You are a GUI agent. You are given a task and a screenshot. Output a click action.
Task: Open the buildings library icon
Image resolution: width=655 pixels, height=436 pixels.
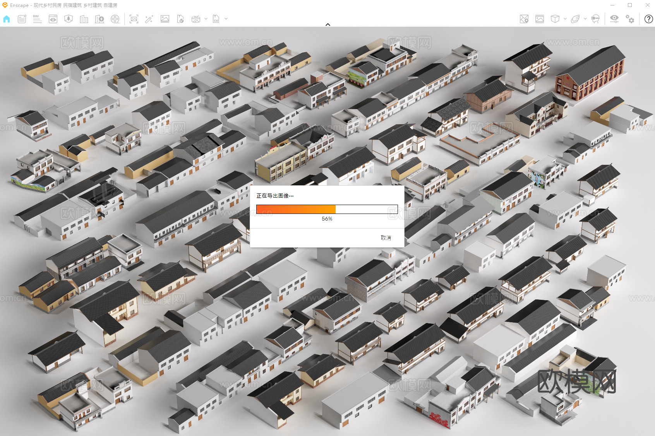pos(84,19)
